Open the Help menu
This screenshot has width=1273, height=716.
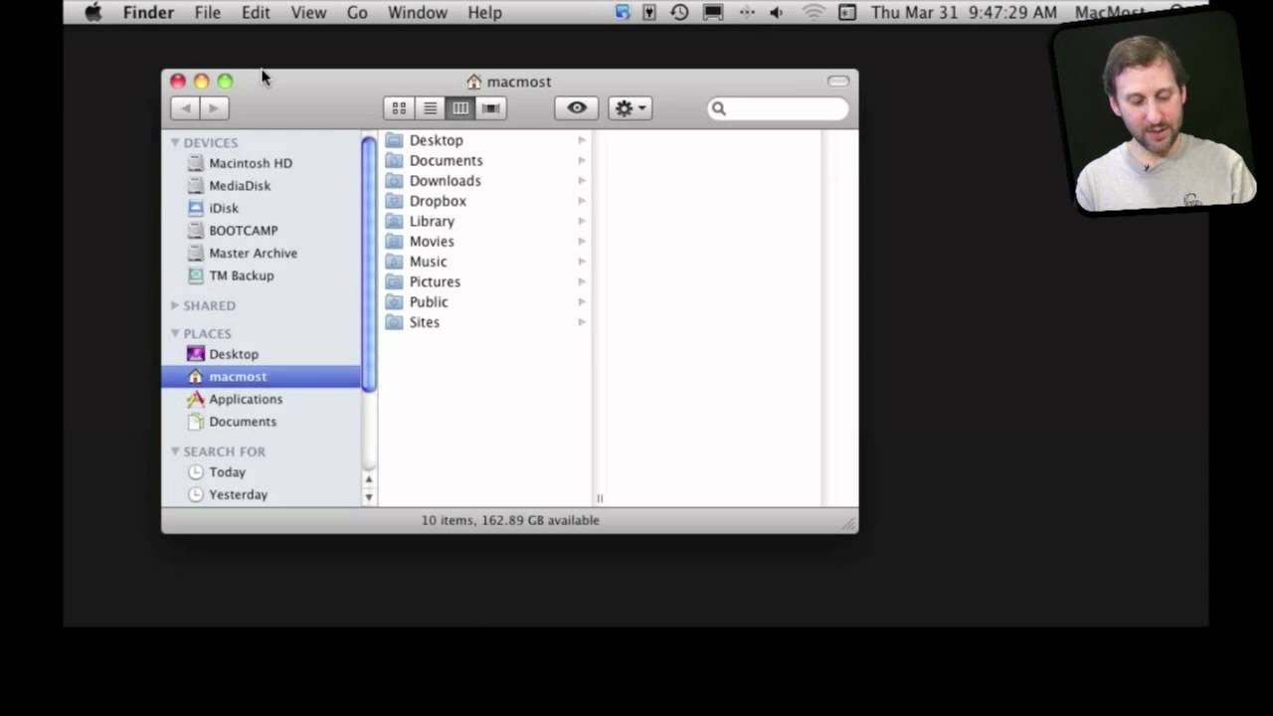(484, 12)
